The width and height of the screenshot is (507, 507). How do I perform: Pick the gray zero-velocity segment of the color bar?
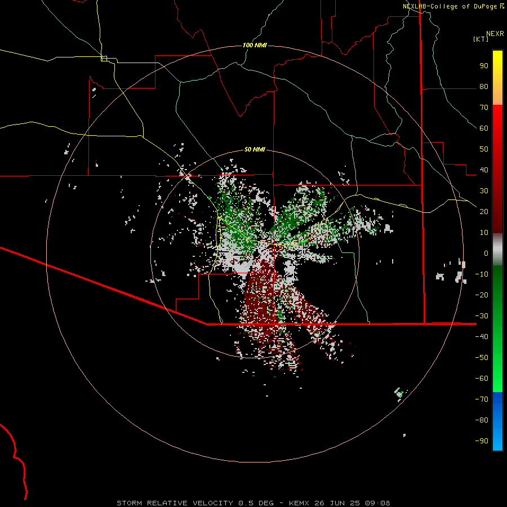497,250
